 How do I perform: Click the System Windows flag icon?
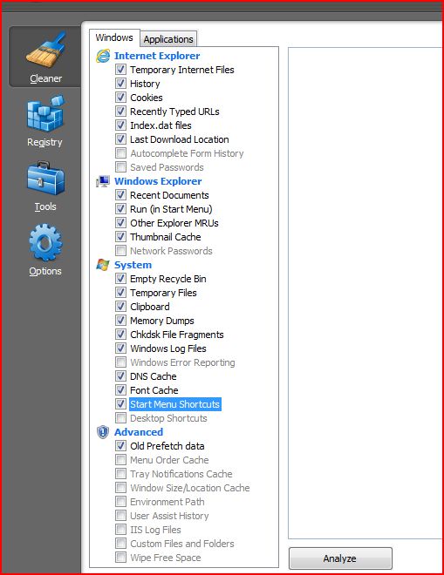103,264
